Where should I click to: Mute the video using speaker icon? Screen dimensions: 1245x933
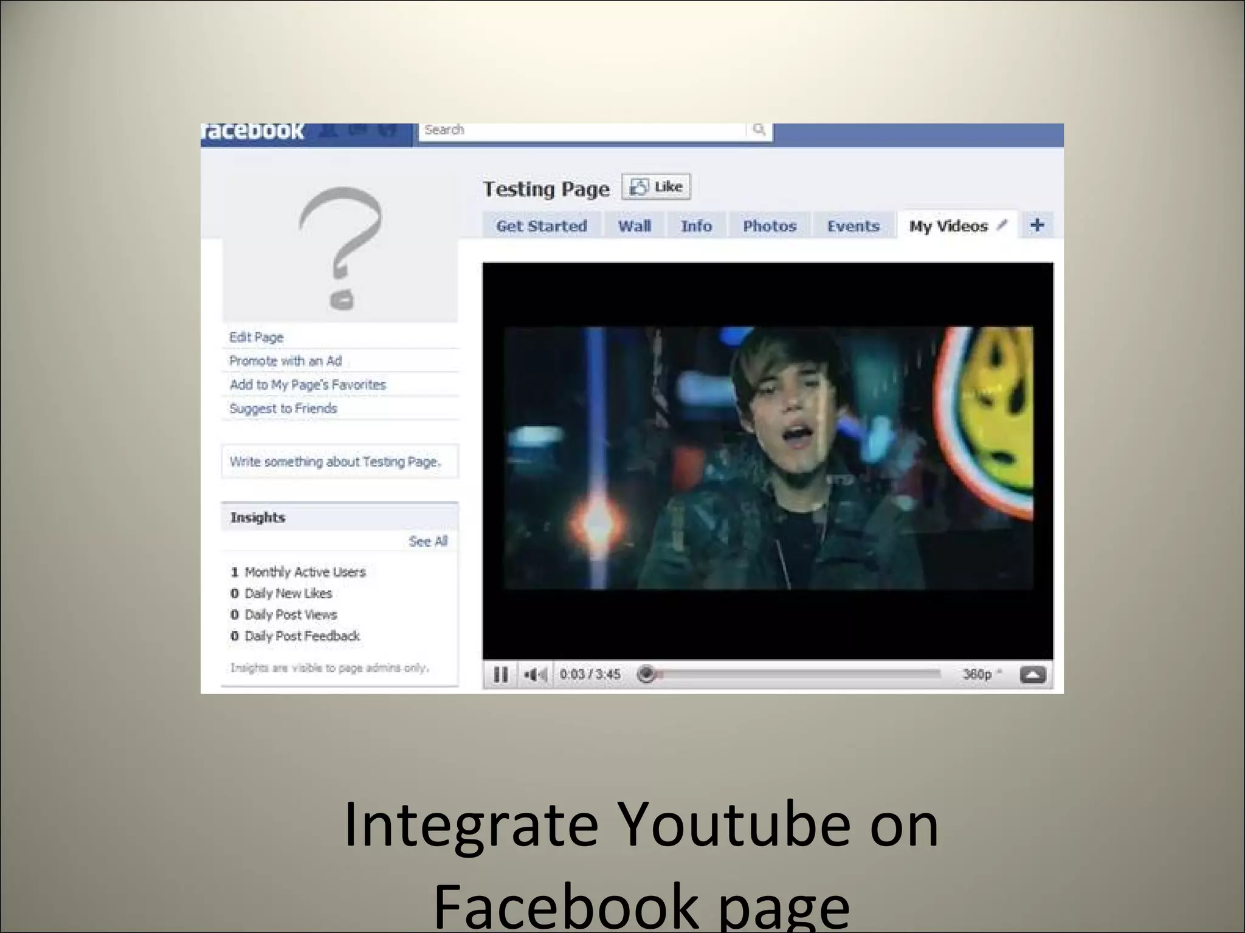click(x=536, y=674)
